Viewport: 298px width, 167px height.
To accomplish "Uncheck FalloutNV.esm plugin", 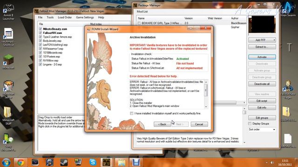I will (x=41, y=33).
